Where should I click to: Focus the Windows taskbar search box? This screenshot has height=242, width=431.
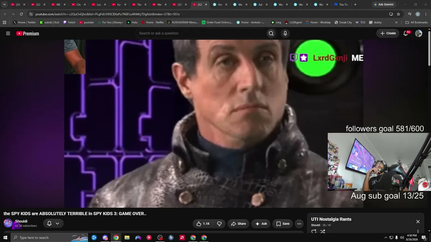coord(49,238)
